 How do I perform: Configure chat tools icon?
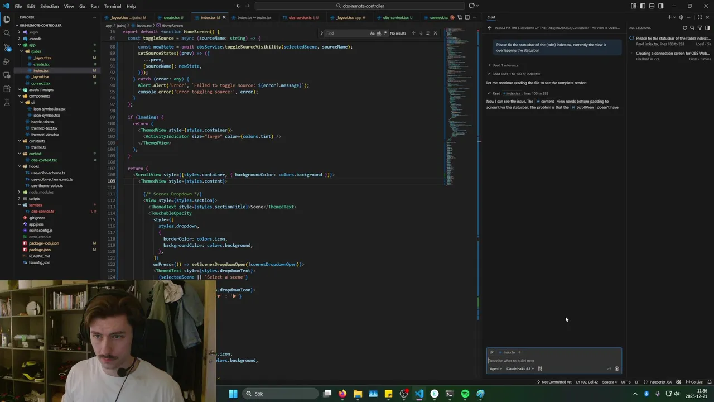click(540, 368)
